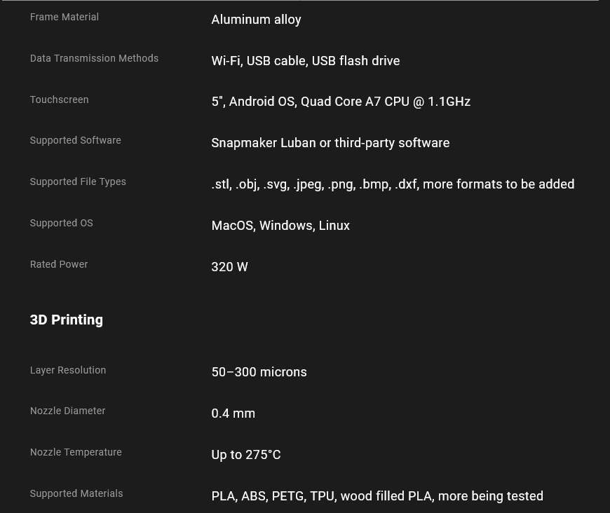Click the Supported OS label
This screenshot has height=513, width=610.
click(62, 223)
